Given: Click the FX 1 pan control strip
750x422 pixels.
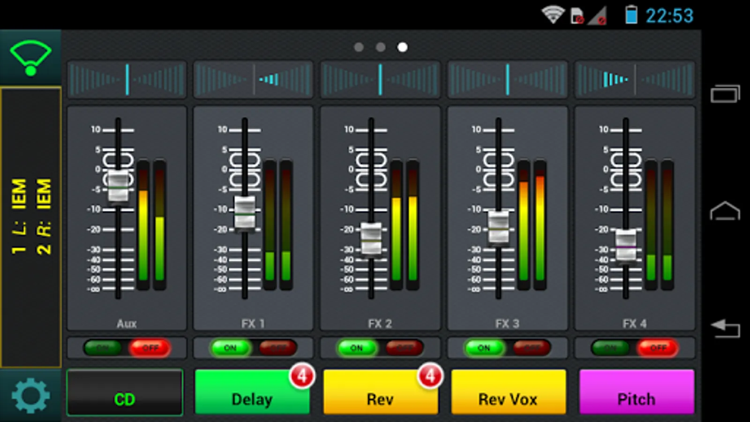Looking at the screenshot, I should click(253, 79).
